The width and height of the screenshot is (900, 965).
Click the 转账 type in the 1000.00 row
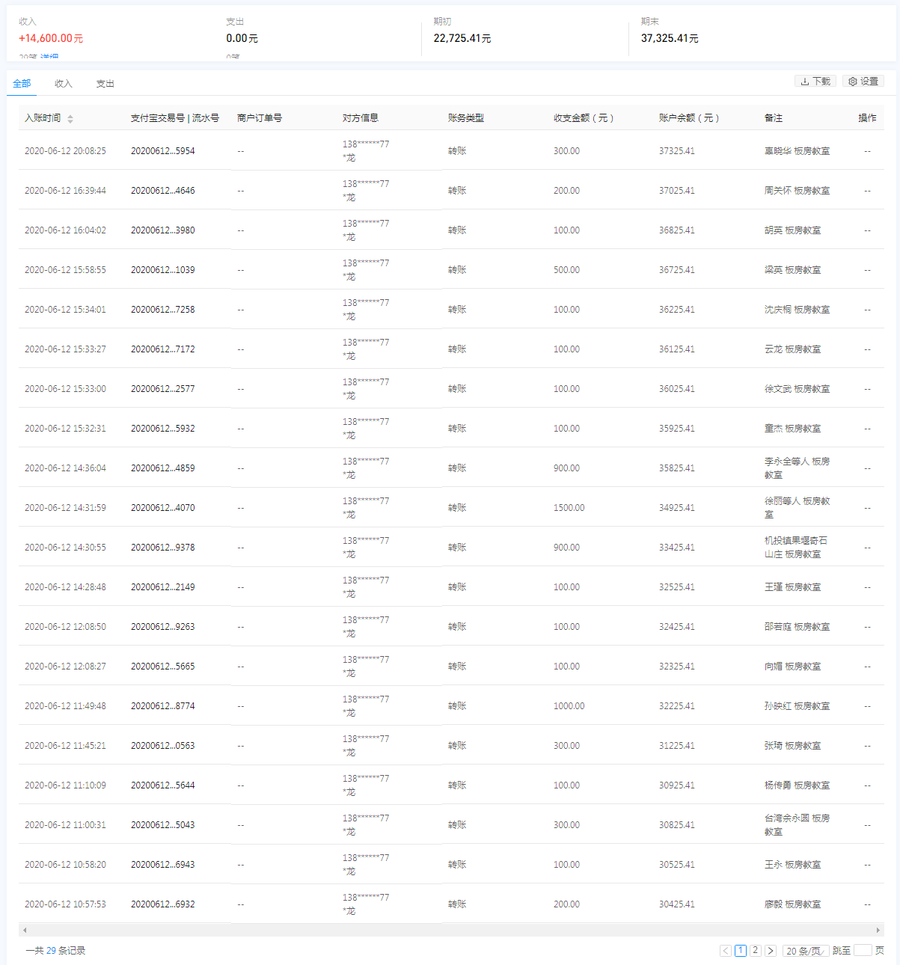(x=457, y=706)
